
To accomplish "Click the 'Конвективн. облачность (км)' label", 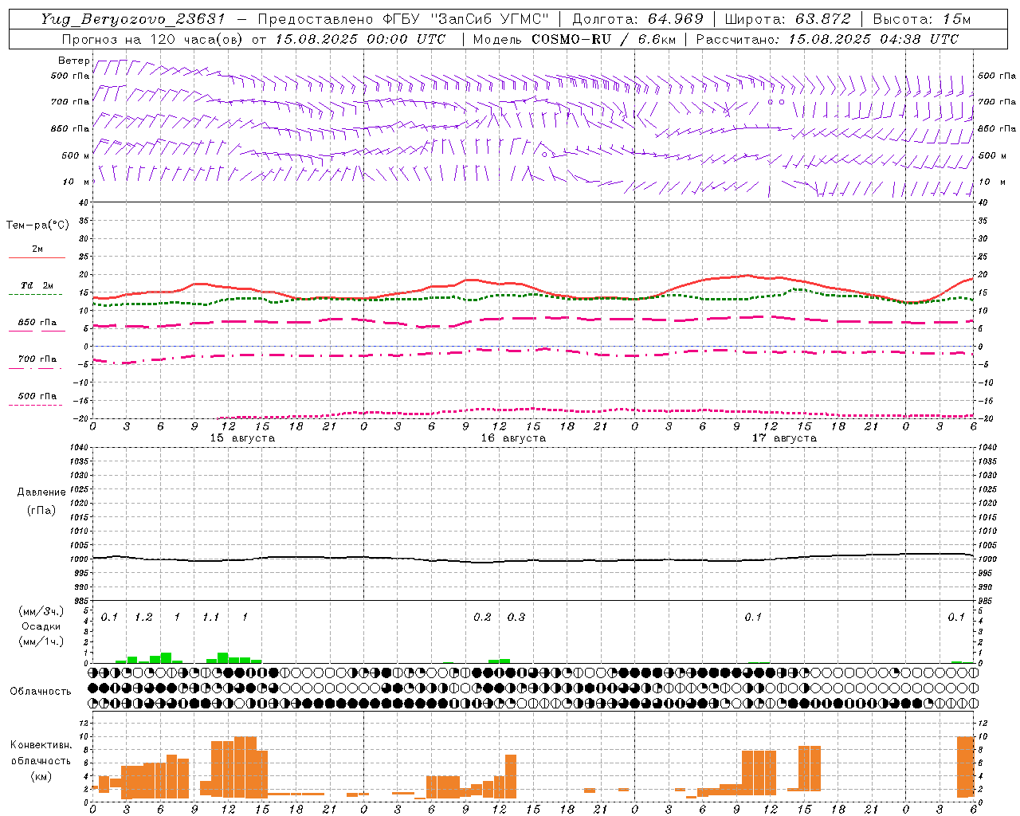I will pos(41,760).
